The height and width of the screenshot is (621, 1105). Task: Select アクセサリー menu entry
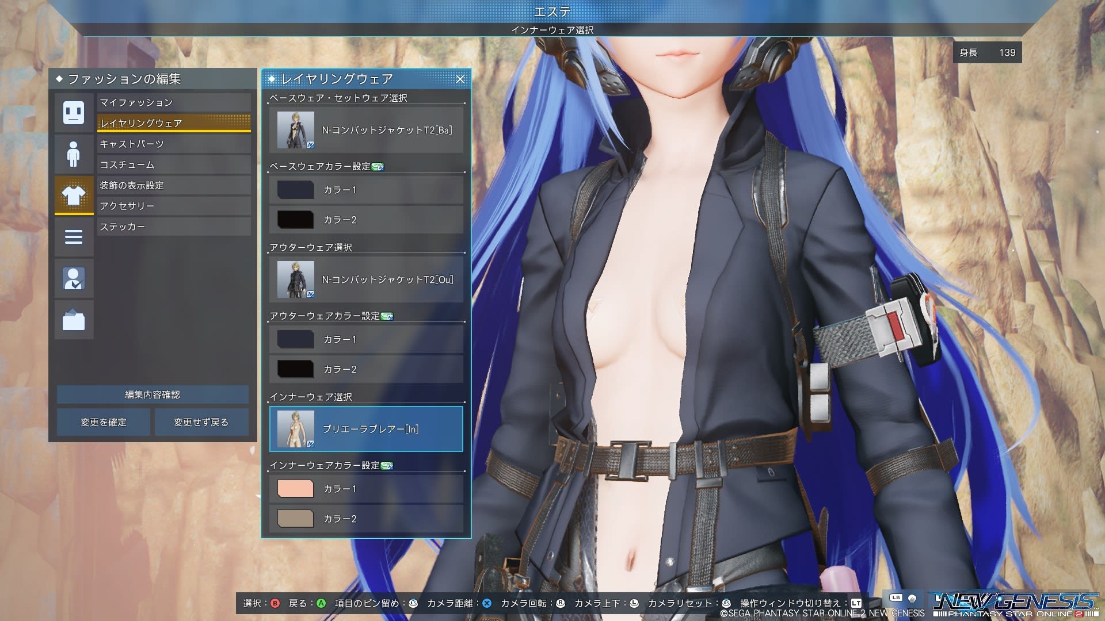173,206
